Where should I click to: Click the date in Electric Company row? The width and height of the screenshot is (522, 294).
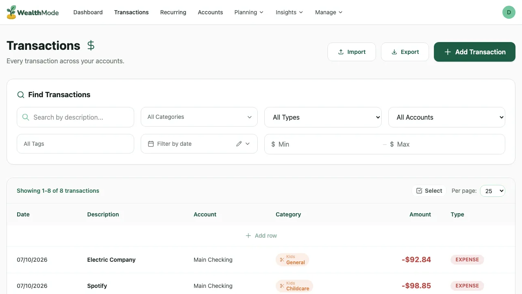(32, 260)
